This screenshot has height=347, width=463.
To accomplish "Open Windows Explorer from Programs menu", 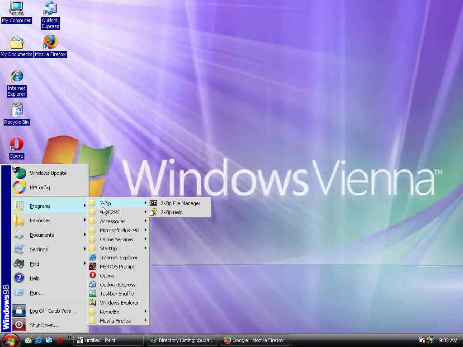I will (118, 303).
